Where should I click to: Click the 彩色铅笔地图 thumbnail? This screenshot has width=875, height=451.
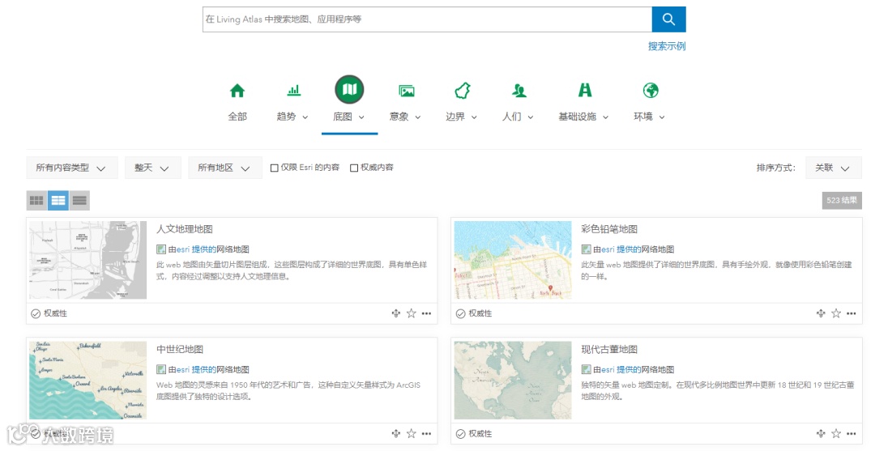513,260
